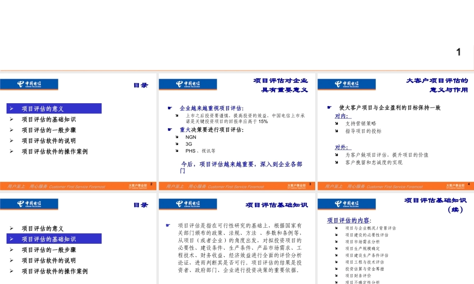
Task: Select the 3G bullet item
Action: [189, 144]
